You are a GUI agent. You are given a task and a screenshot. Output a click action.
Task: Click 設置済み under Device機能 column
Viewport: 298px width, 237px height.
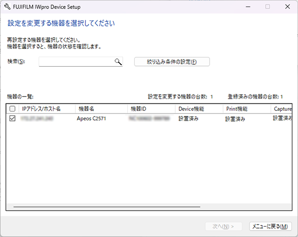[188, 118]
